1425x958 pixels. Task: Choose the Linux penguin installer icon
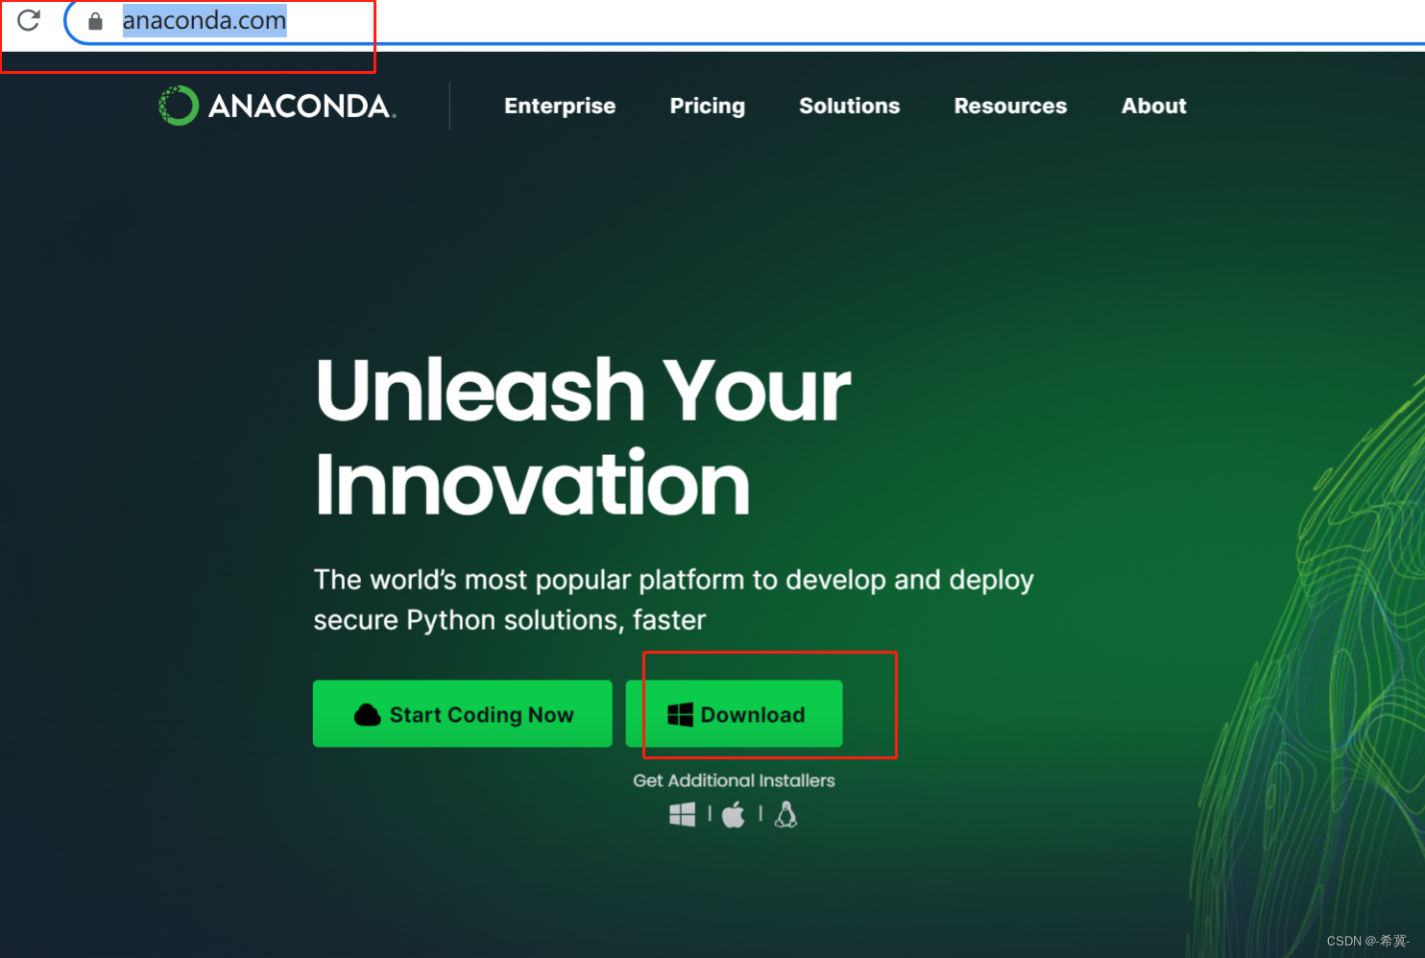click(785, 815)
